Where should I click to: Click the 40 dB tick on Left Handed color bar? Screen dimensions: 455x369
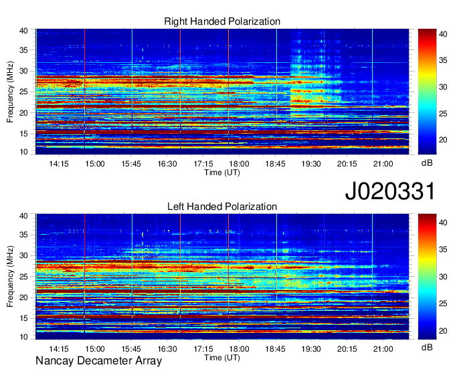pyautogui.click(x=443, y=223)
